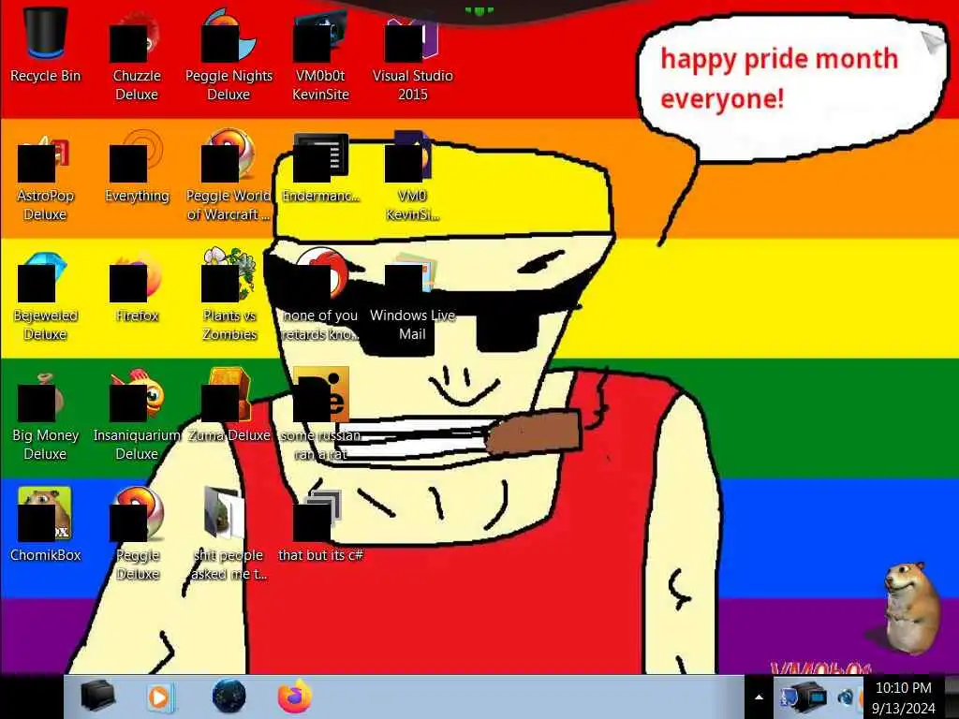Image resolution: width=959 pixels, height=719 pixels.
Task: Launch Firefox from the taskbar
Action: 295,697
